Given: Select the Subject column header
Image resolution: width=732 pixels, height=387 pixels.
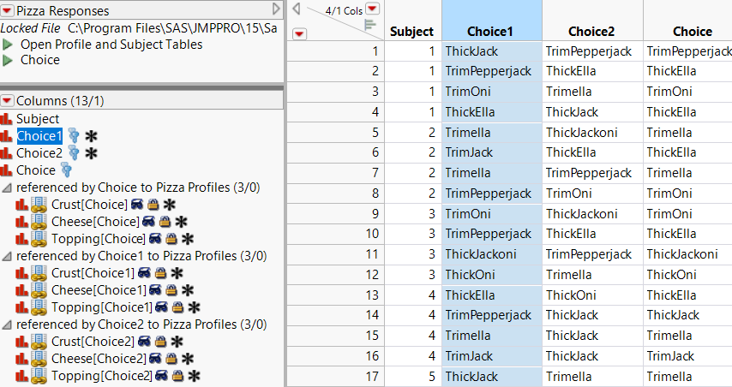Looking at the screenshot, I should (412, 32).
